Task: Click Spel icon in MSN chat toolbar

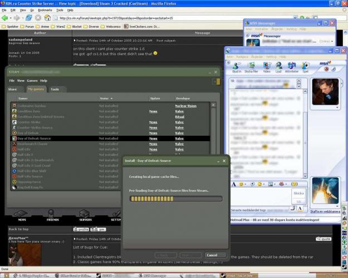Action: point(305,67)
